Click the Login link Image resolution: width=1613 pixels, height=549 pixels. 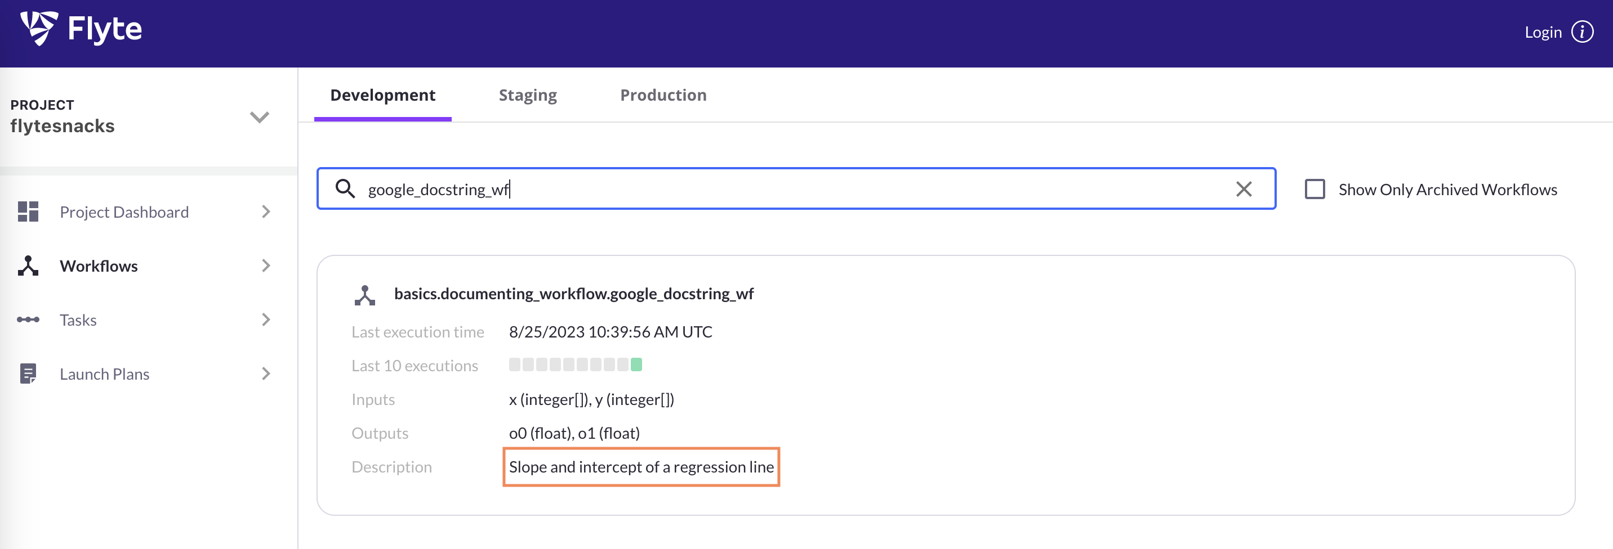tap(1543, 32)
